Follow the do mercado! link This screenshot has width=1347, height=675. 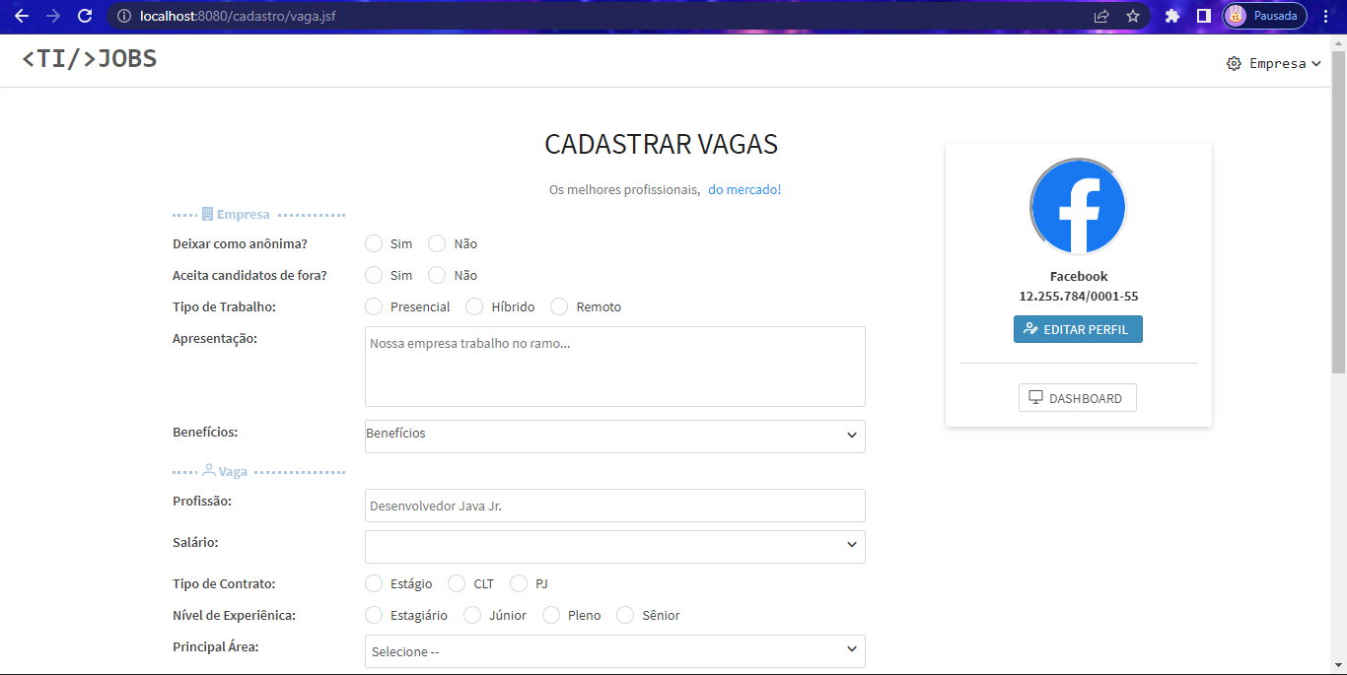[x=744, y=188]
